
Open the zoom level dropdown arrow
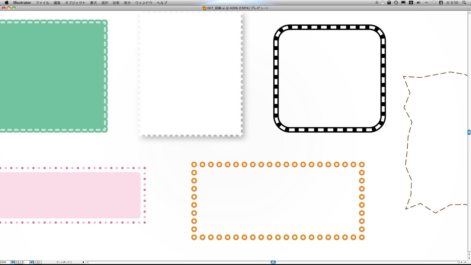pyautogui.click(x=13, y=262)
